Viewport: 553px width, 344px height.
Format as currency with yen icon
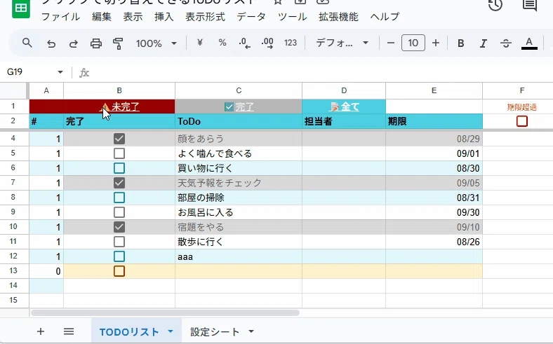[200, 43]
